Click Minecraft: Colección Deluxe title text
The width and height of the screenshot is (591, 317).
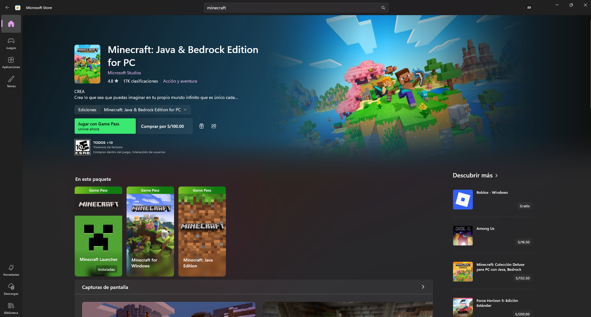point(501,267)
